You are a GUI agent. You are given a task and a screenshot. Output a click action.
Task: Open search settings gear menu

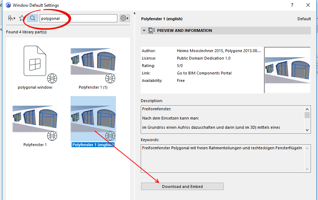(124, 18)
